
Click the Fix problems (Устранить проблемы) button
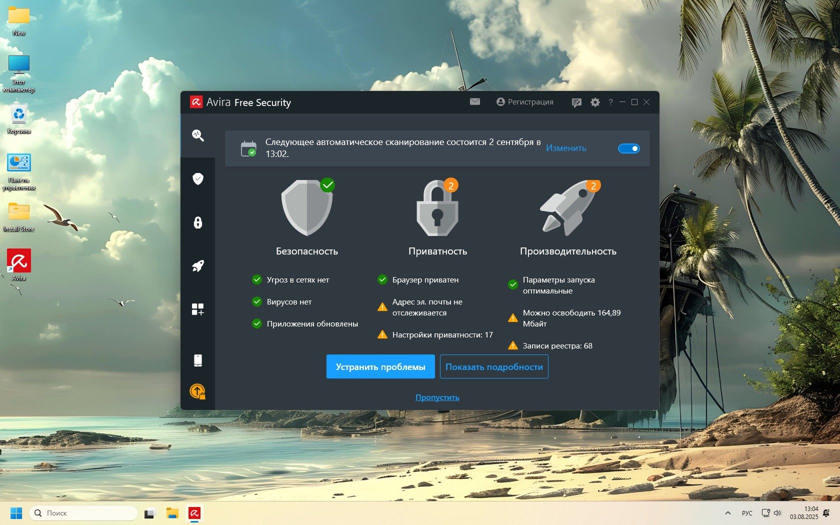tap(380, 366)
